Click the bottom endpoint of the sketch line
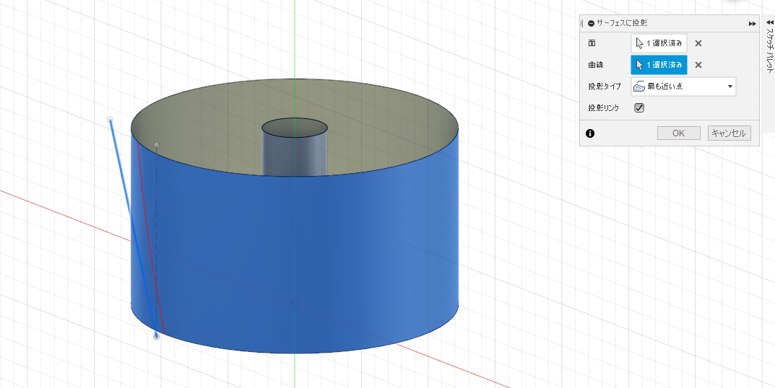Image resolution: width=775 pixels, height=388 pixels. (x=156, y=337)
